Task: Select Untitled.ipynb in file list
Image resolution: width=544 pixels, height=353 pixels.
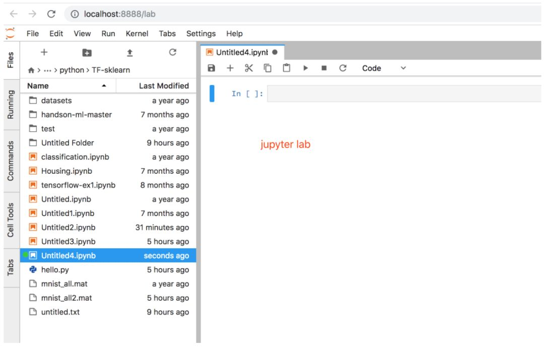Action: coord(108,199)
